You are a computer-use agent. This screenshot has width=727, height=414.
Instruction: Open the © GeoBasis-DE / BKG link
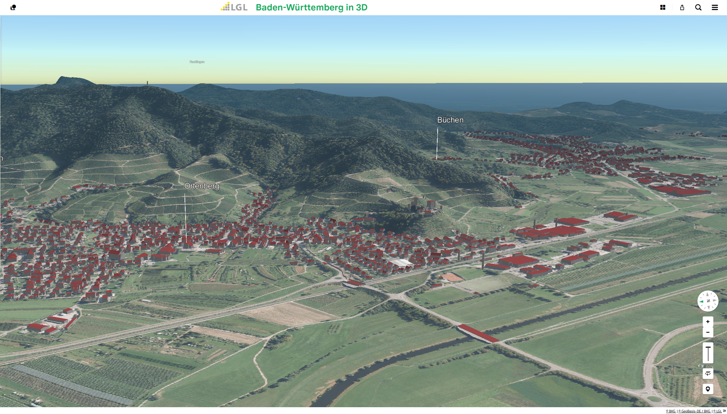point(694,411)
